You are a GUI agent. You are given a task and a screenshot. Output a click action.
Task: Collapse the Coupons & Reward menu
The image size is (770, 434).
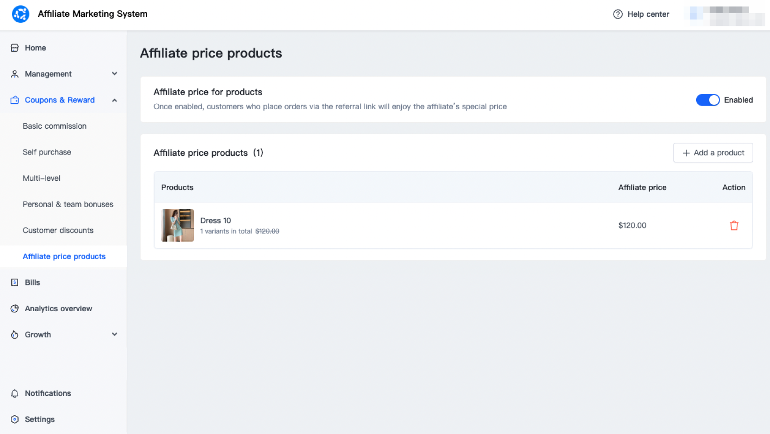[x=115, y=100]
